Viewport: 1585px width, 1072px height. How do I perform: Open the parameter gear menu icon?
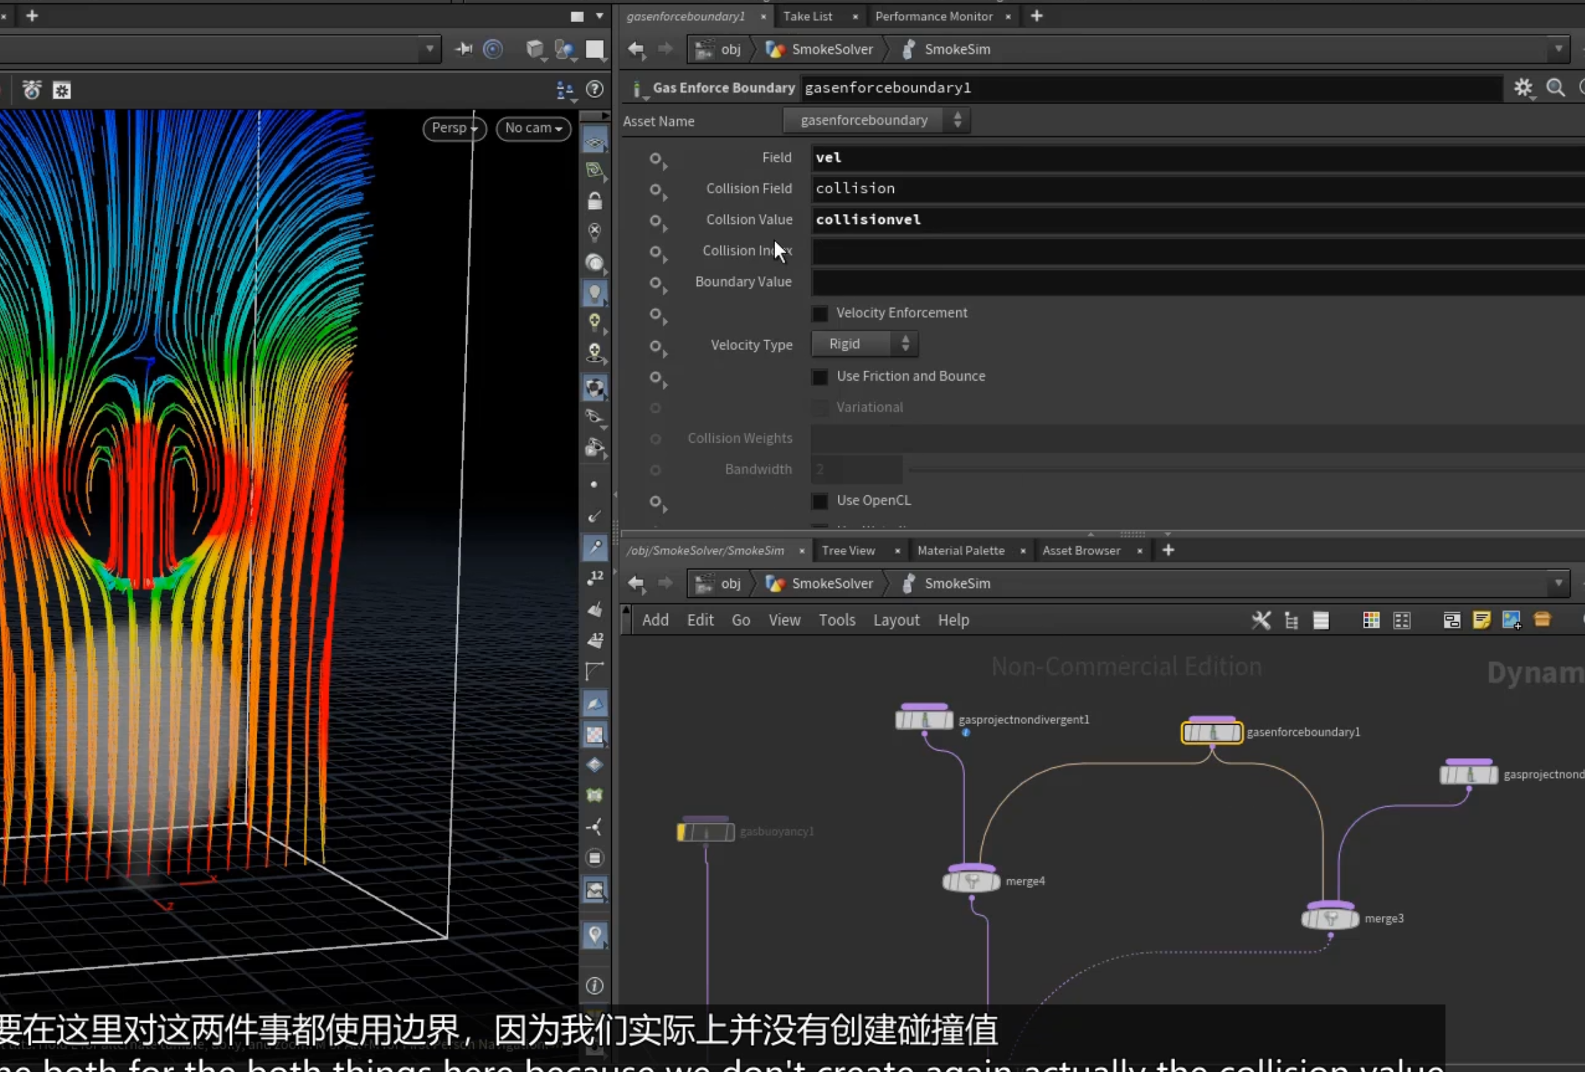pyautogui.click(x=1523, y=87)
